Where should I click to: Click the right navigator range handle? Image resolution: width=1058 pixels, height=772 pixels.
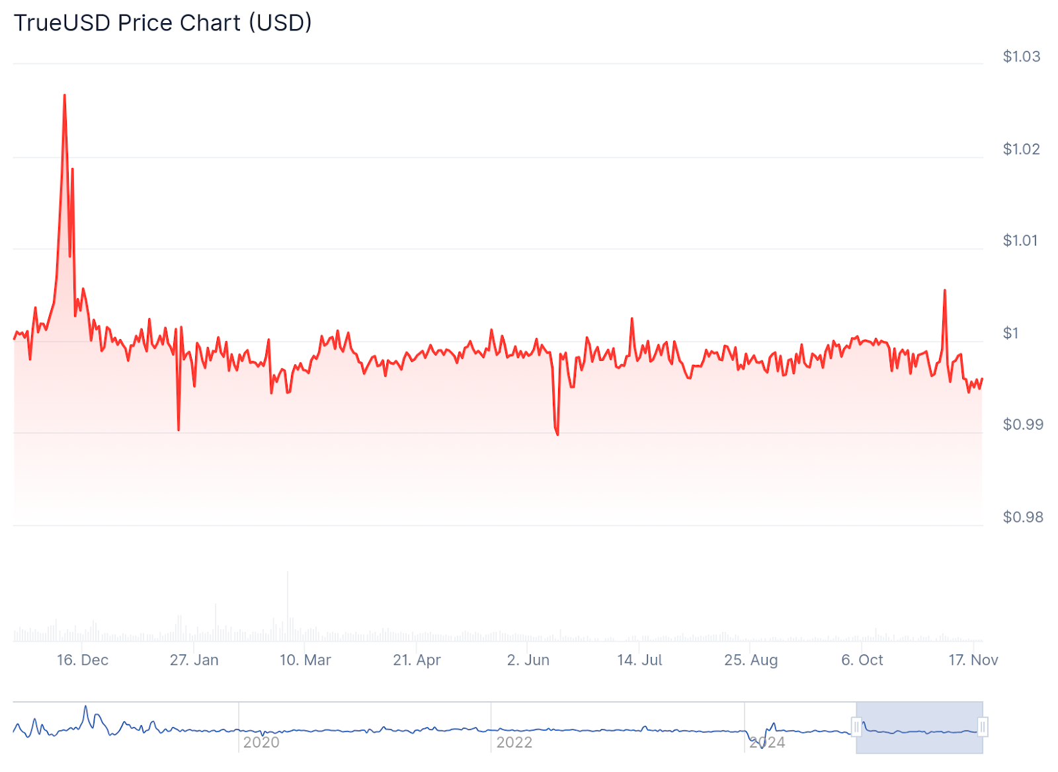[x=983, y=728]
